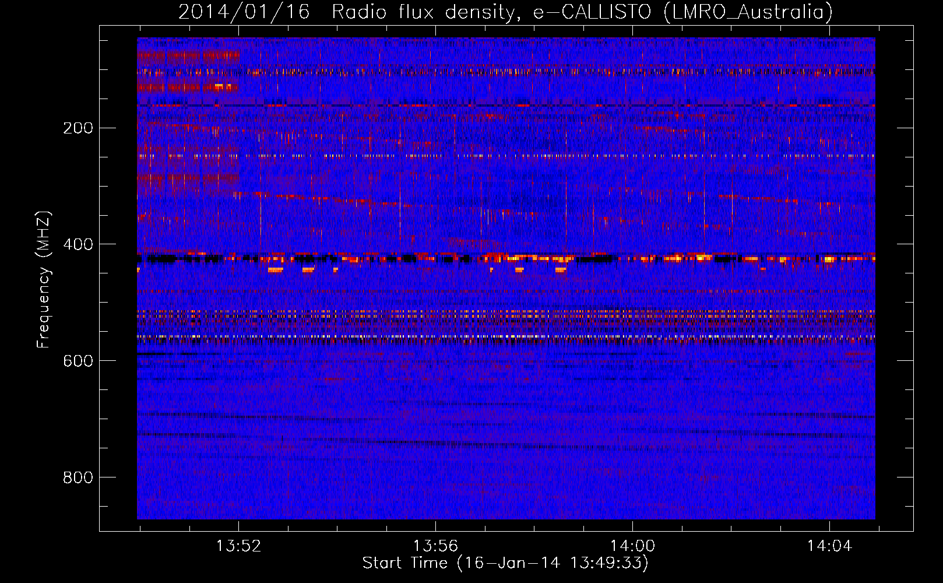This screenshot has width=943, height=583.
Task: Click the 'Start Time (16-Jan-14 13:49:33)' label
Action: click(505, 563)
